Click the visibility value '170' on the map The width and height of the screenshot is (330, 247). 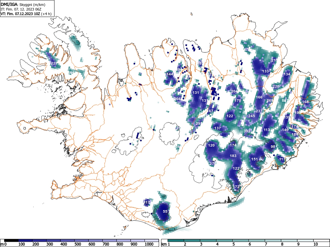tap(238, 100)
